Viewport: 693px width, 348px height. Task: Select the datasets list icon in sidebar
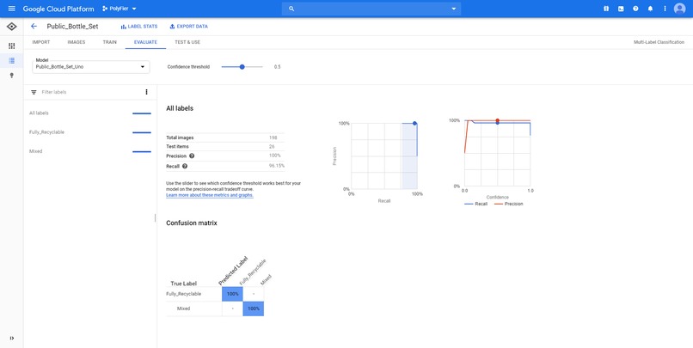pyautogui.click(x=11, y=60)
